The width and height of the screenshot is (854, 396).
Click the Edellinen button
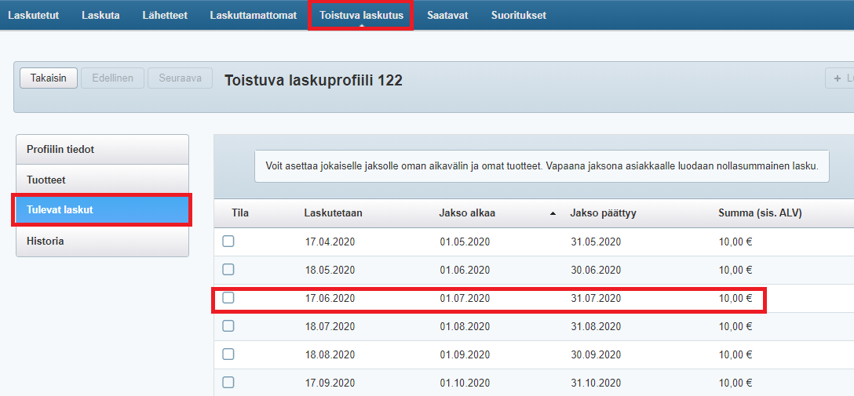coord(112,78)
